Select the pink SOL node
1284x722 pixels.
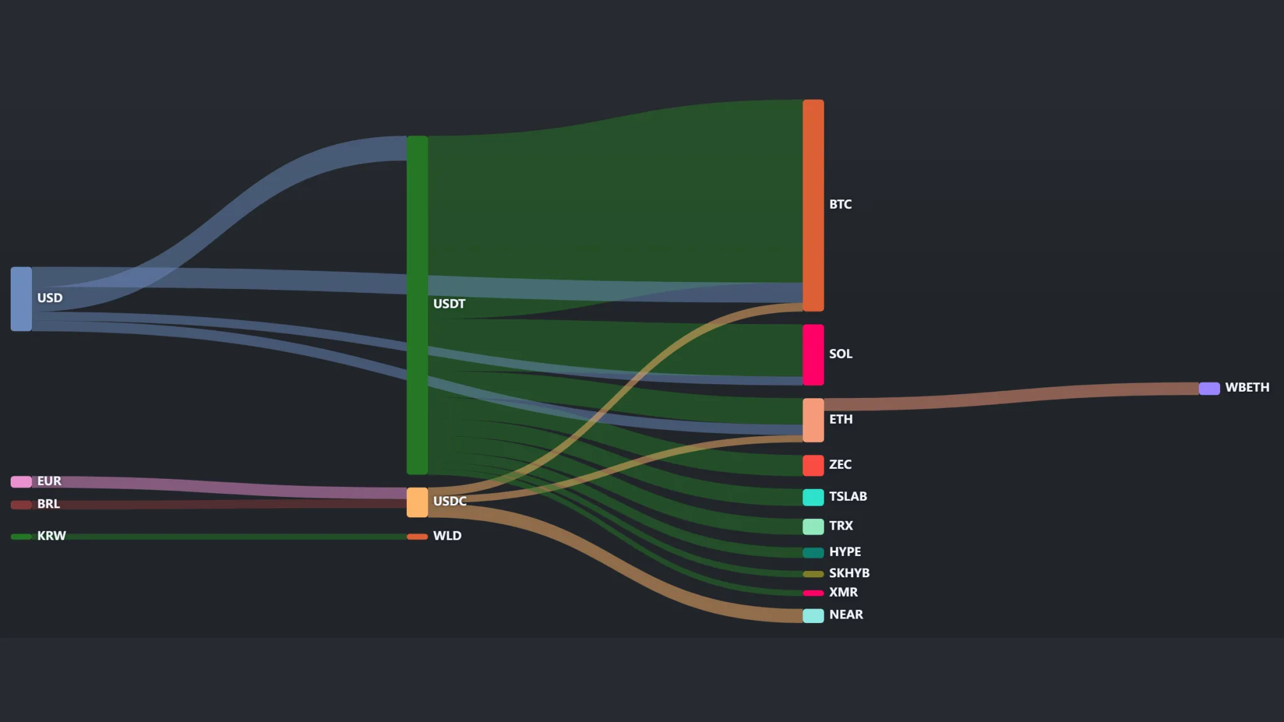tap(813, 355)
